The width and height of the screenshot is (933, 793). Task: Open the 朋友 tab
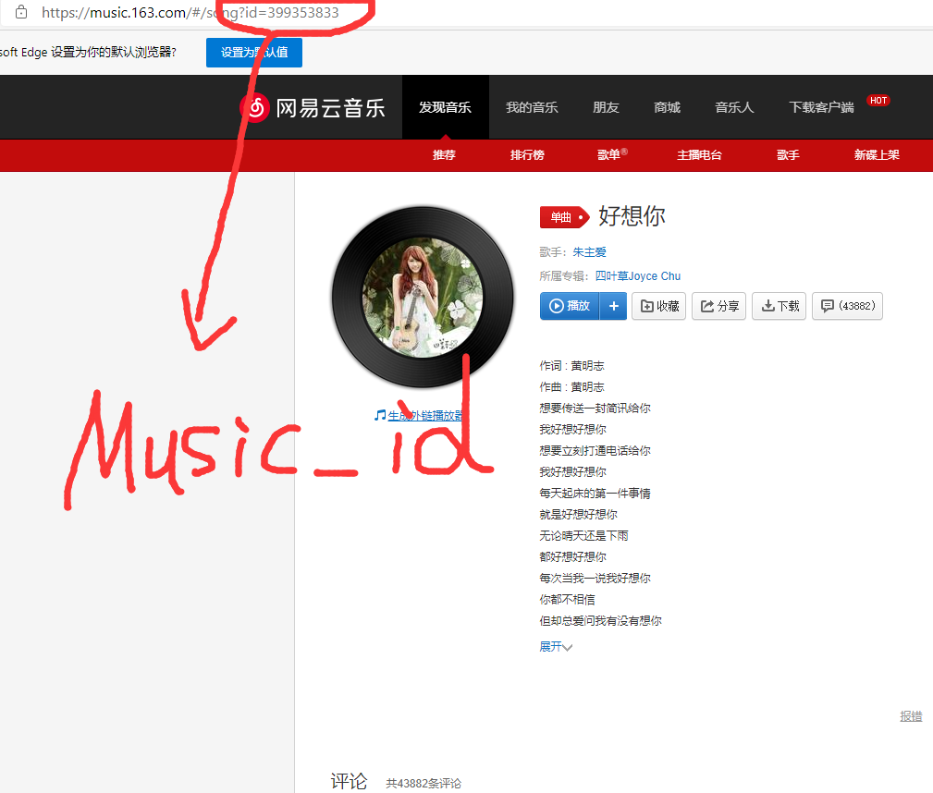[606, 107]
